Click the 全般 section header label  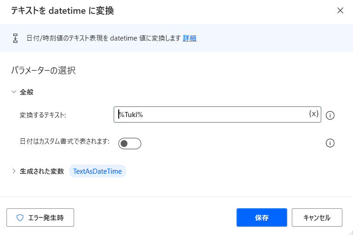pos(27,92)
